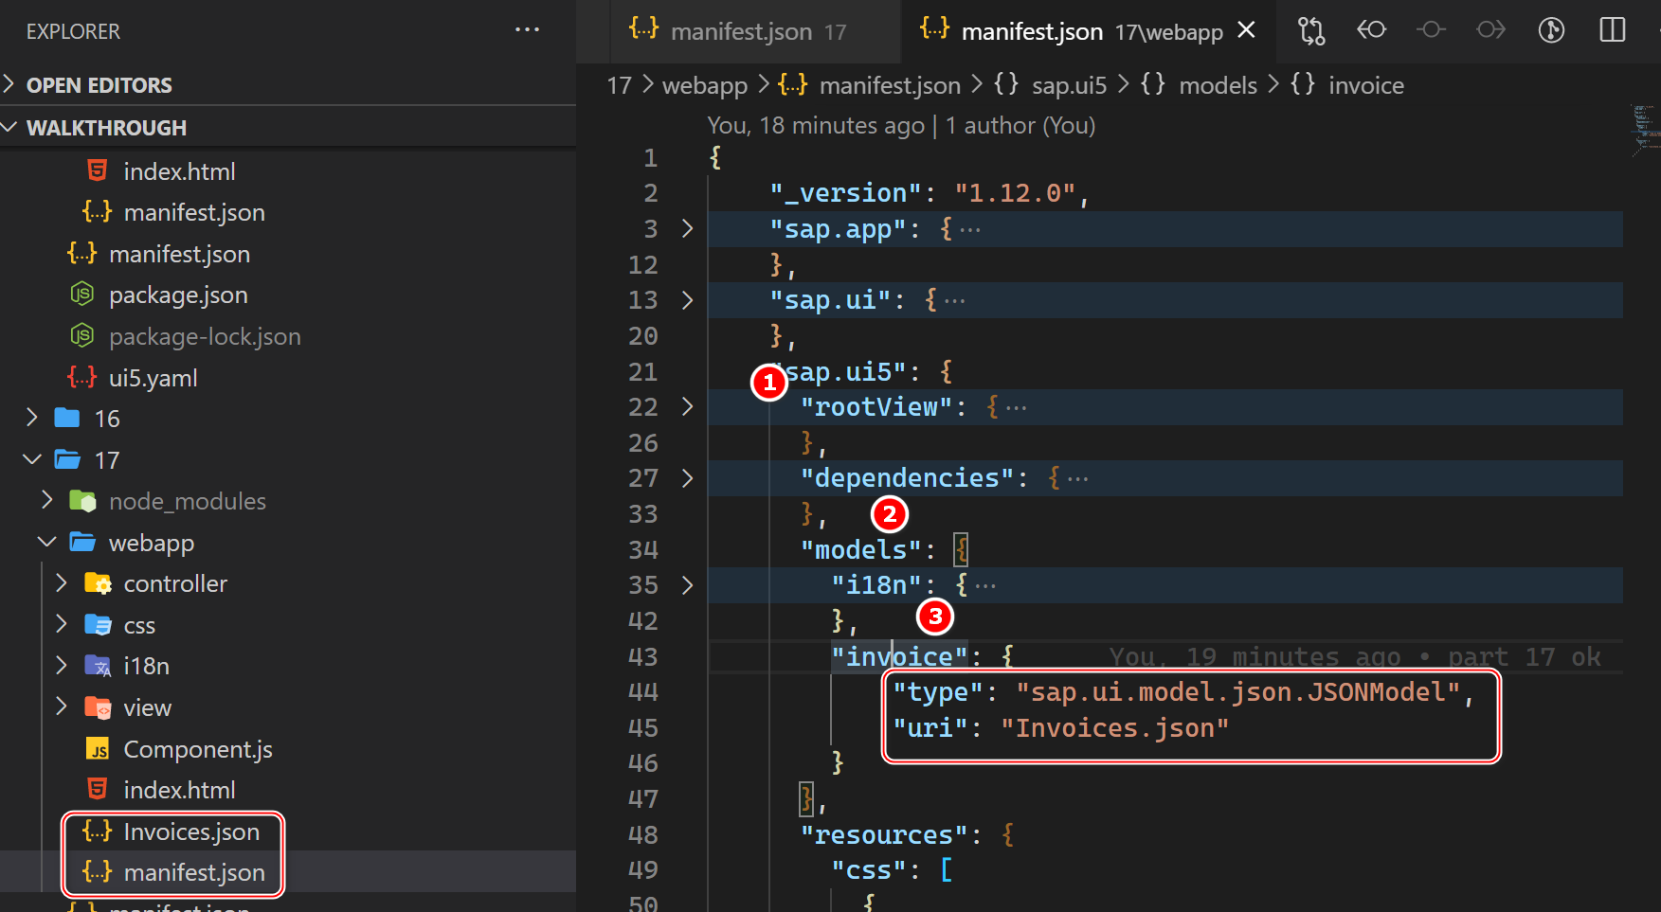1661x912 pixels.
Task: Expand the controller folder
Action: pyautogui.click(x=60, y=583)
